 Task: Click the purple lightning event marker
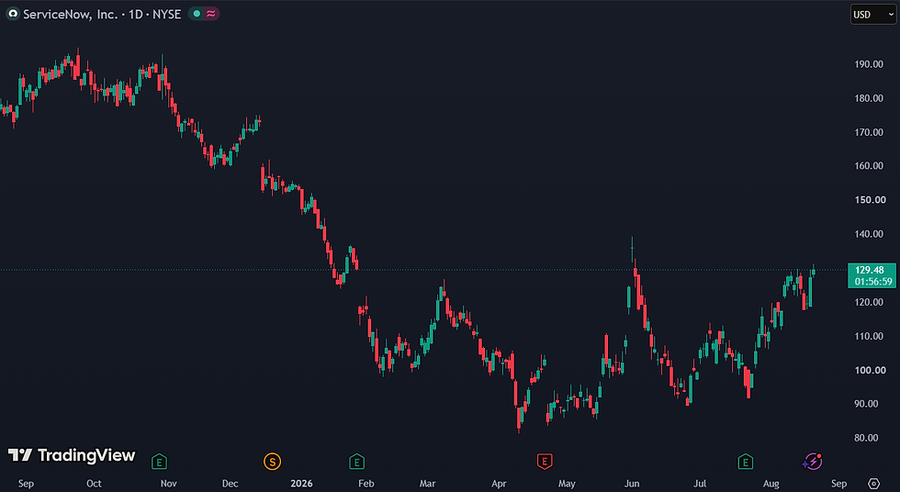[812, 461]
